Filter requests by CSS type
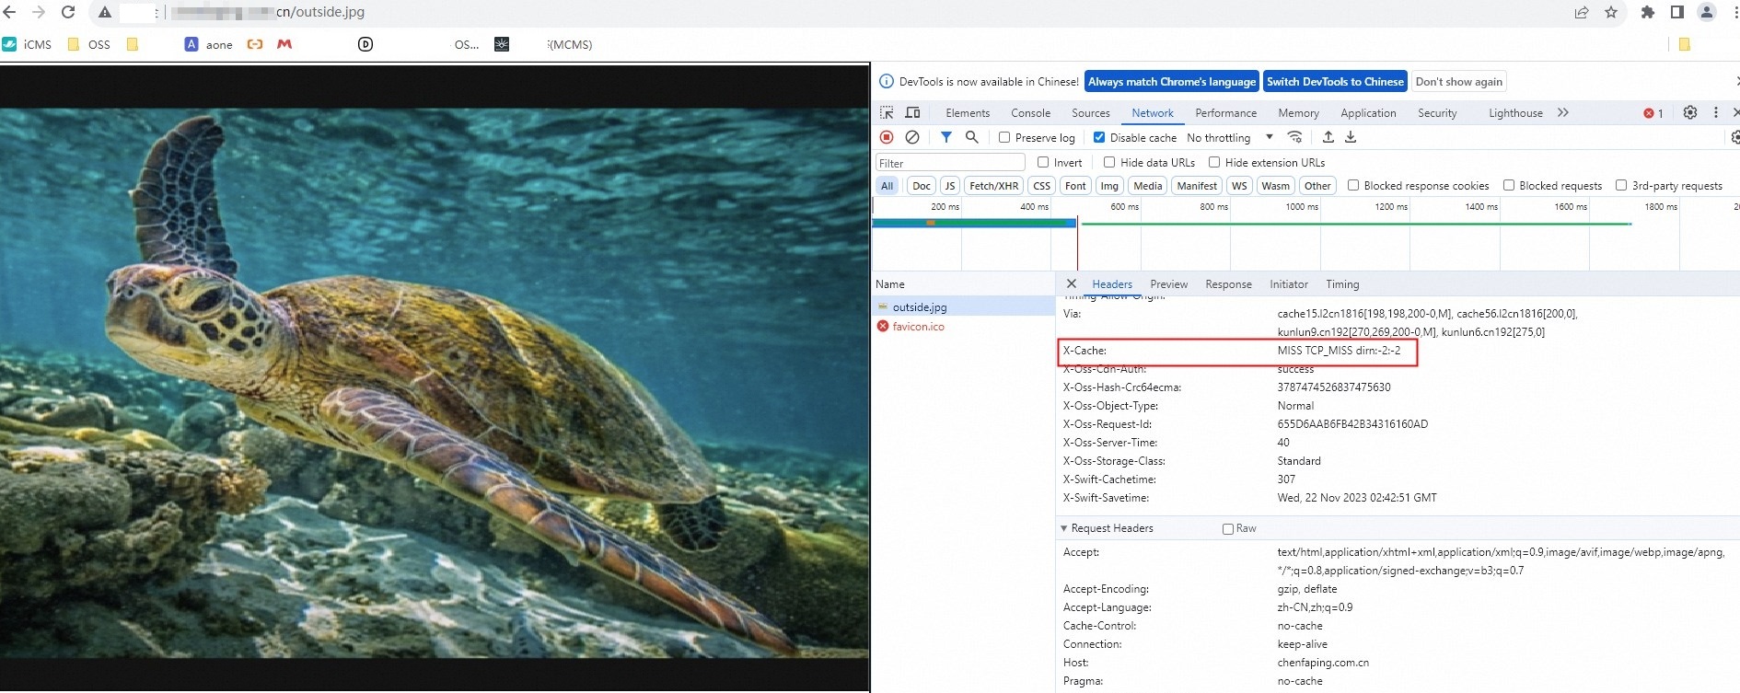 coord(1041,186)
